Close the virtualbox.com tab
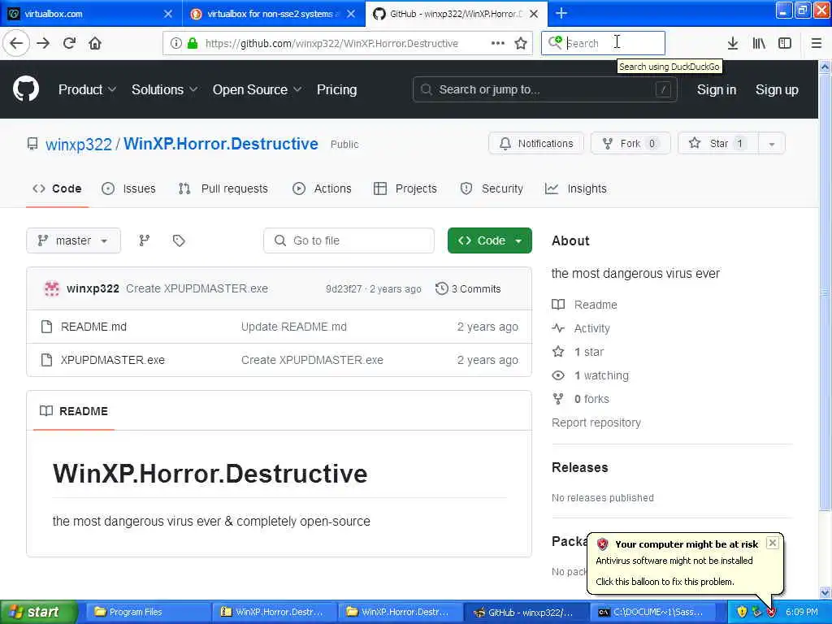 [x=168, y=13]
